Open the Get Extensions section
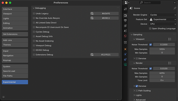The width and height of the screenshot is (178, 101). click(x=15, y=34)
